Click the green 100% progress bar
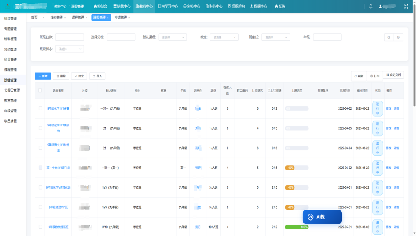This screenshot has height=236, width=416. point(297,227)
